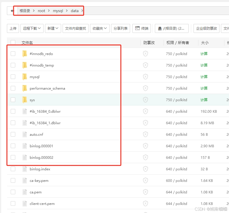Toggle tamper-proof shield for client-cert.pem
Viewport: 229px width, 213px height.
(145, 203)
